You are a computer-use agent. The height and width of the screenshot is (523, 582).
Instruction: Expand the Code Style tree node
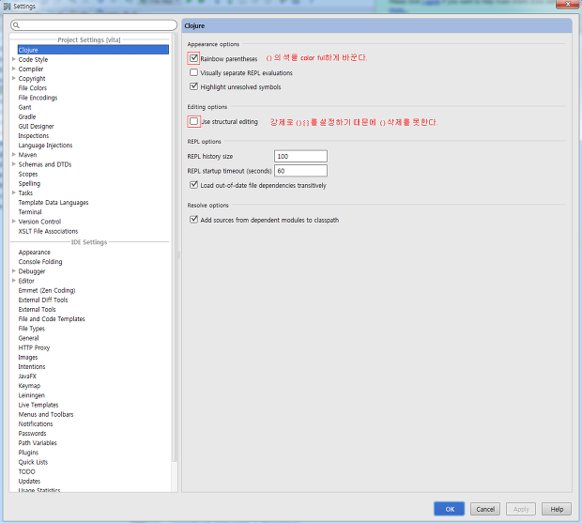click(x=14, y=59)
